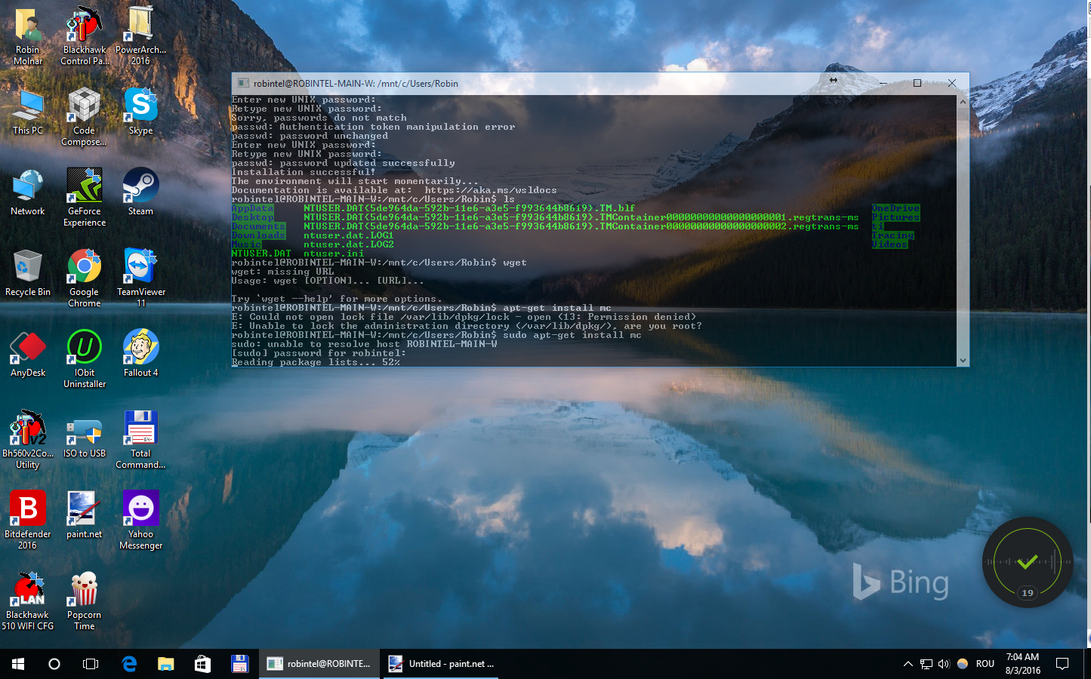
Task: Launch Popcorn Time shortcut
Action: pos(85,601)
